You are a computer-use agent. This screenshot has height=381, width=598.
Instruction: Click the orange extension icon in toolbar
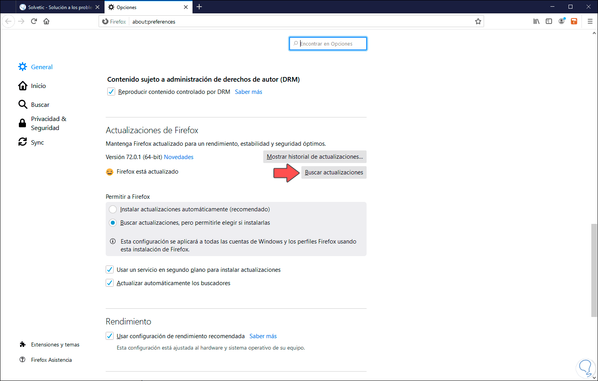(x=574, y=21)
